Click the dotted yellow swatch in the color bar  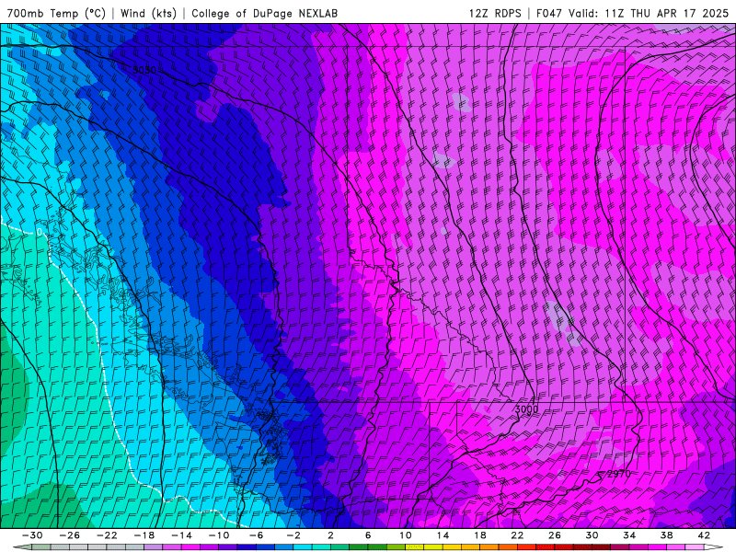(415, 547)
